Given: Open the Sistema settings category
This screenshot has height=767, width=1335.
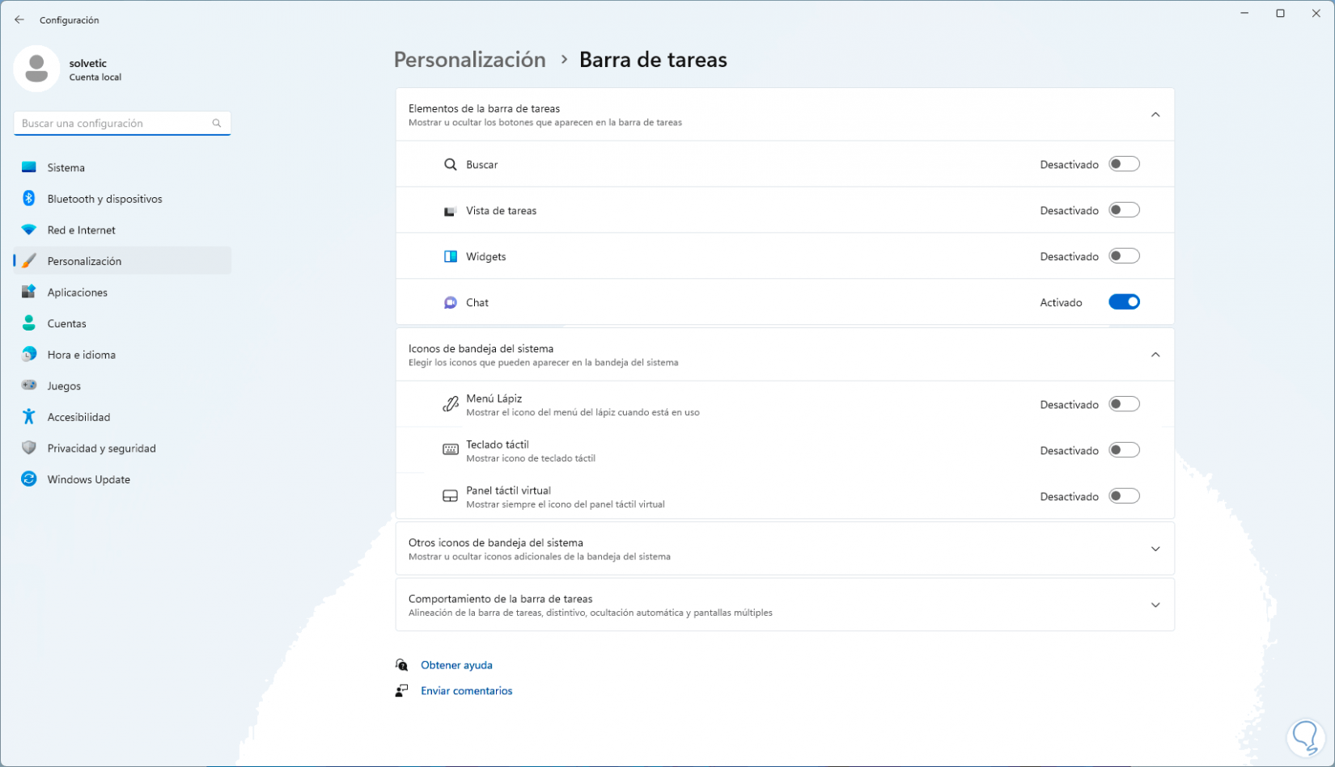Looking at the screenshot, I should point(66,168).
